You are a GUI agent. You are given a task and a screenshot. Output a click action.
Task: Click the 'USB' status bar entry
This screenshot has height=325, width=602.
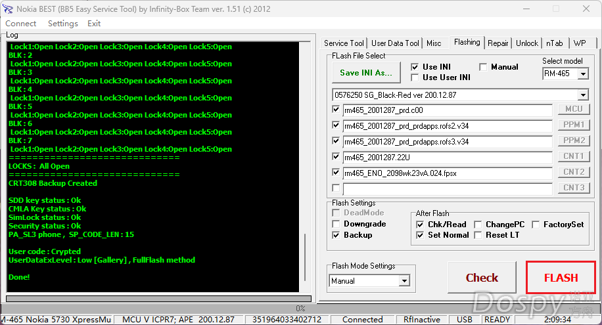click(x=465, y=319)
